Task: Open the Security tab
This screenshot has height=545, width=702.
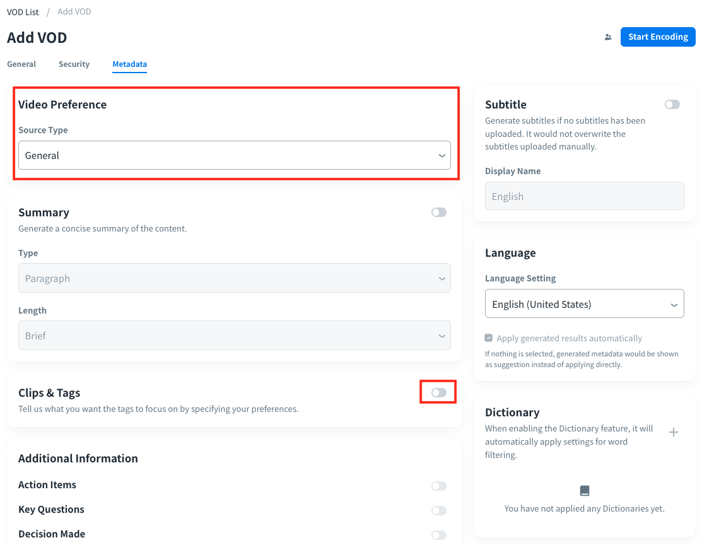Action: 74,64
